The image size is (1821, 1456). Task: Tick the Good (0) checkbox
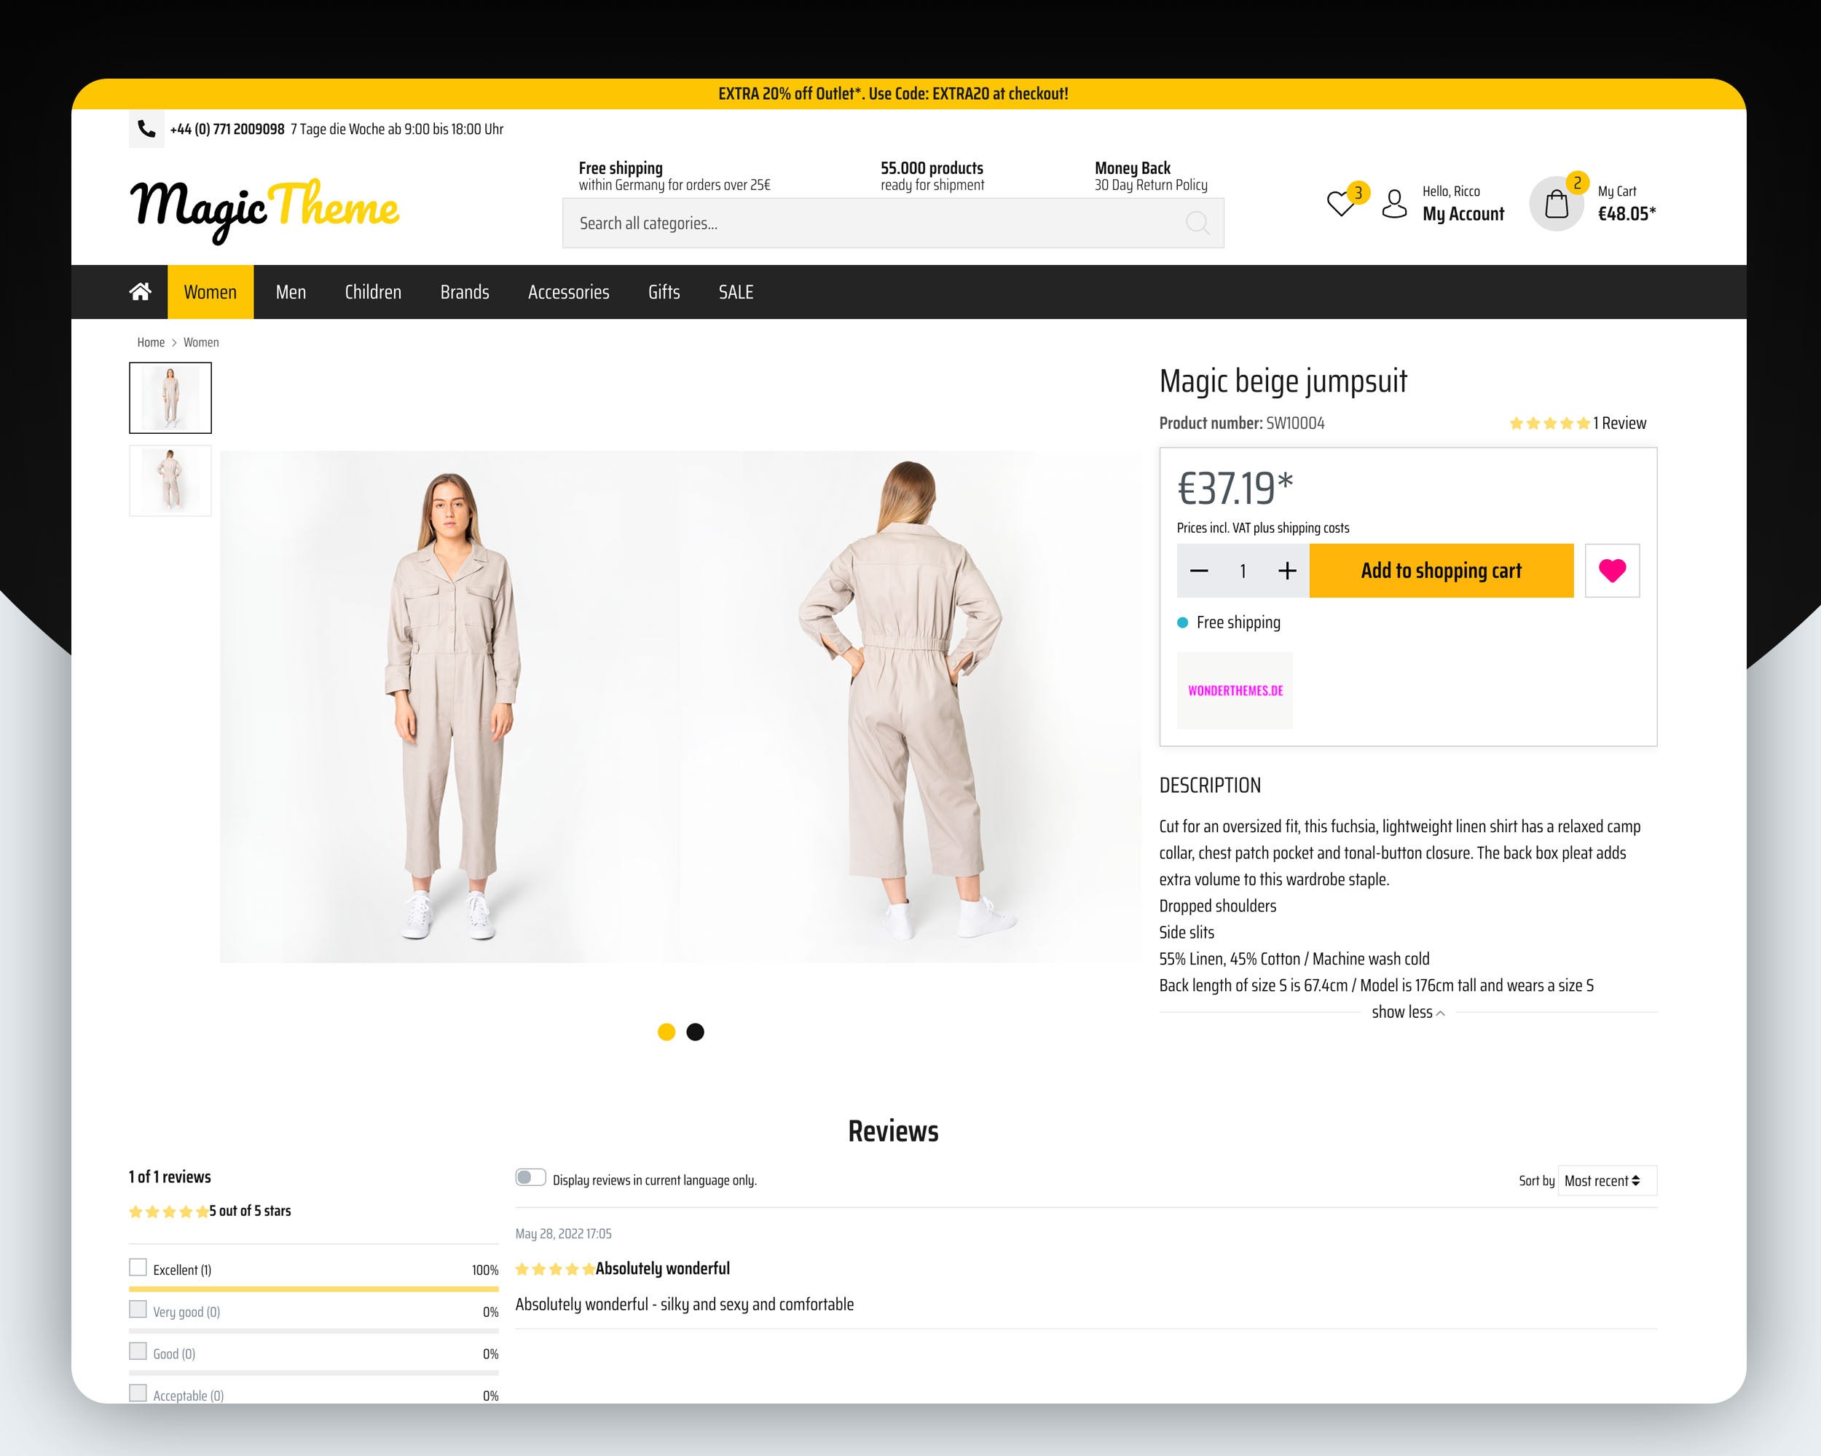[138, 1351]
